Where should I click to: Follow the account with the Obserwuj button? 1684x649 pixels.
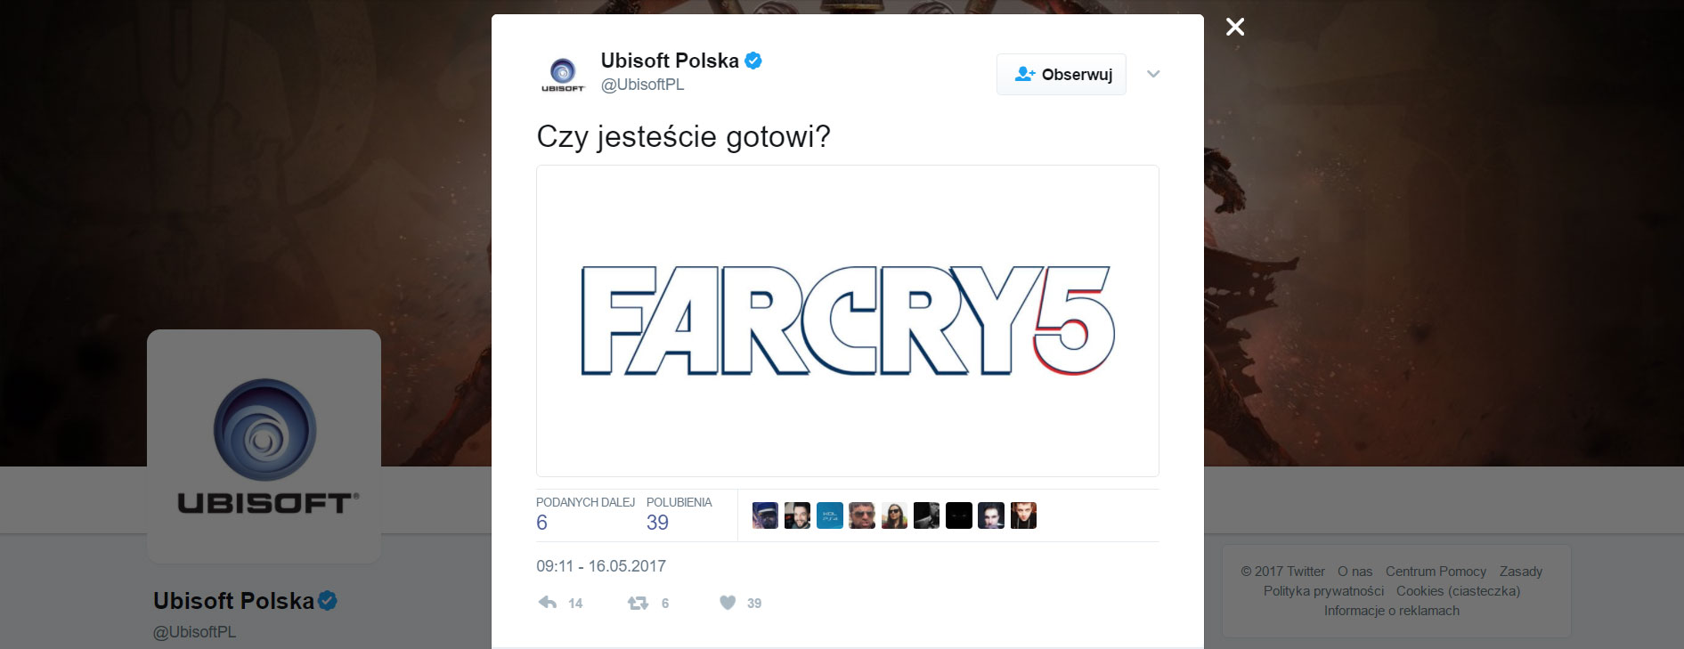click(x=1062, y=74)
